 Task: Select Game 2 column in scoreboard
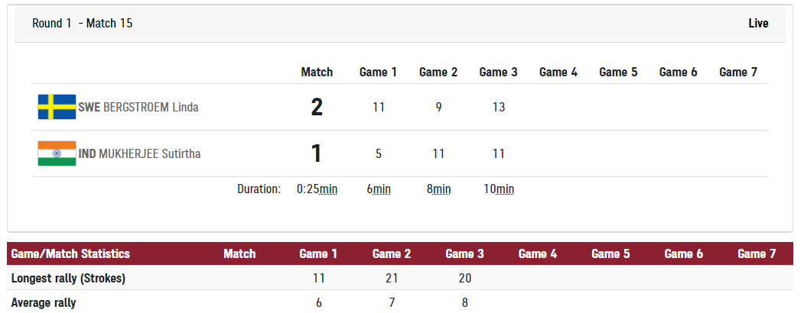tap(438, 72)
